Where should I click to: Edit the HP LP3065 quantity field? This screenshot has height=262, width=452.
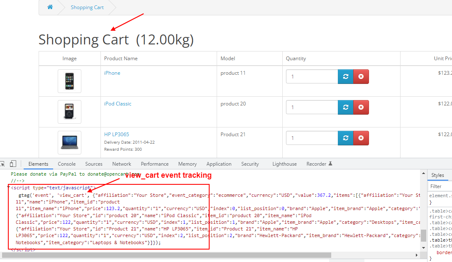(x=312, y=138)
